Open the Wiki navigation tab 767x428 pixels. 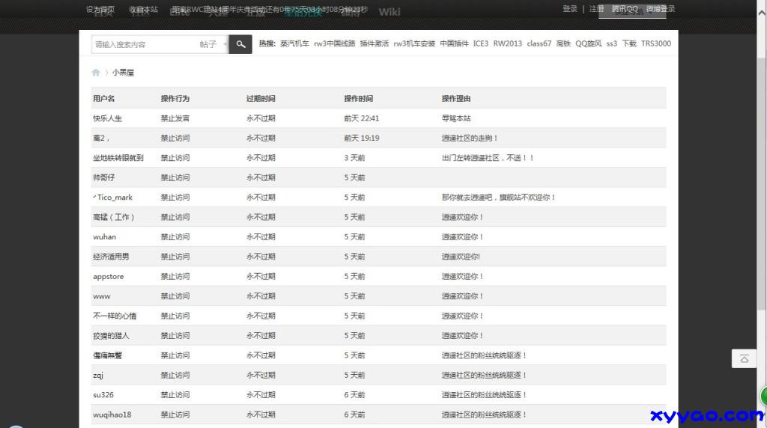tap(389, 11)
